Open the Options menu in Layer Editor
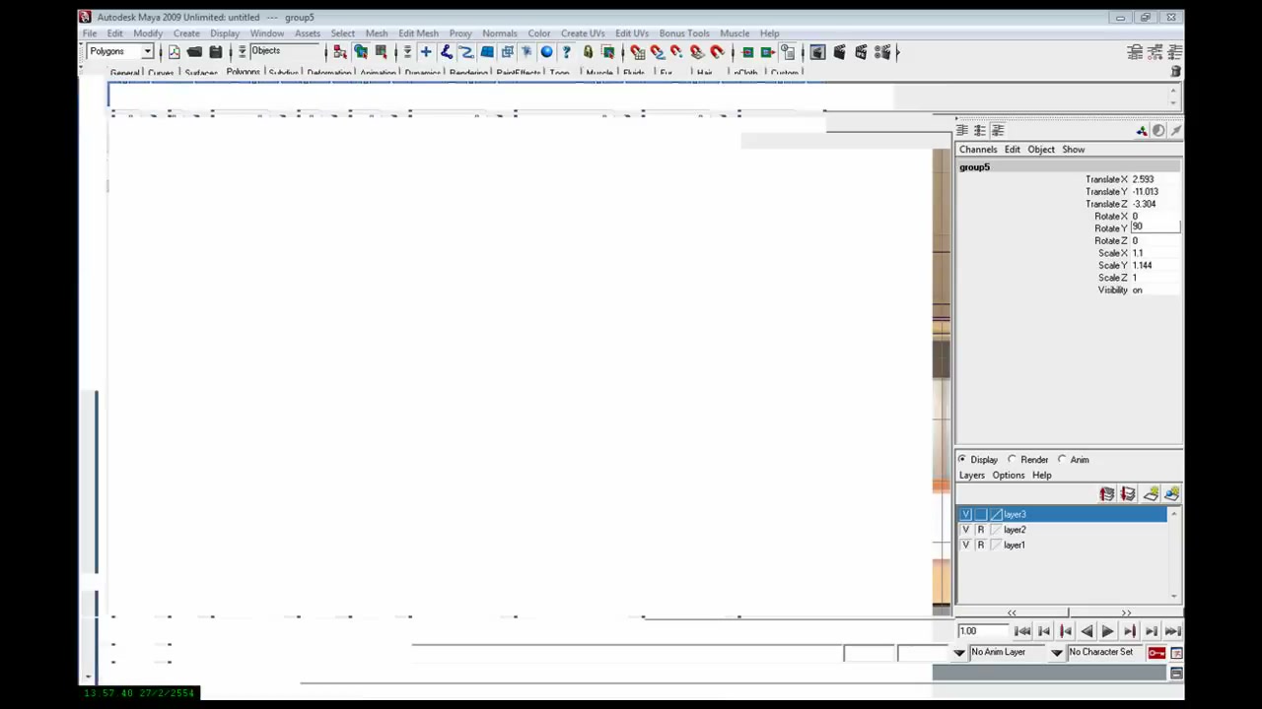This screenshot has height=709, width=1262. [1009, 476]
